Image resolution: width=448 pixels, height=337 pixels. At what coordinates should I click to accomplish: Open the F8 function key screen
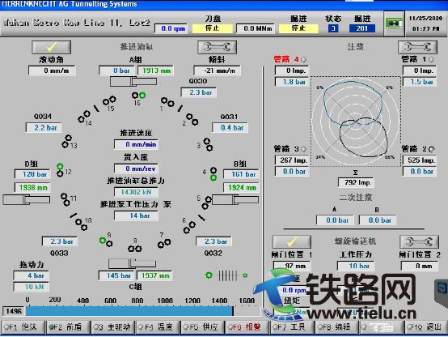tap(337, 327)
